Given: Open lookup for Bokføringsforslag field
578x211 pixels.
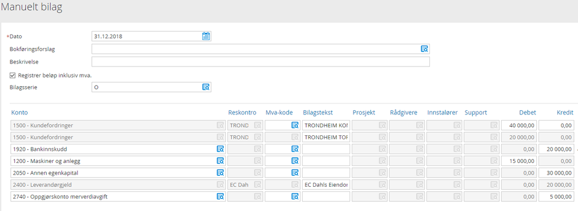Looking at the screenshot, I should click(424, 49).
